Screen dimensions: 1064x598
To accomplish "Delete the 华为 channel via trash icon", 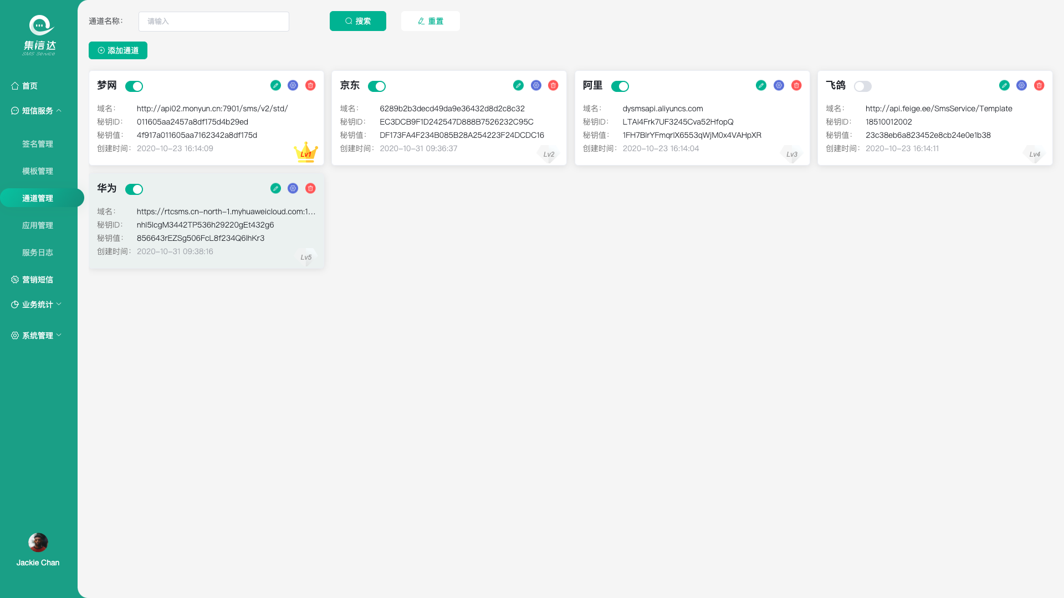I will point(310,188).
